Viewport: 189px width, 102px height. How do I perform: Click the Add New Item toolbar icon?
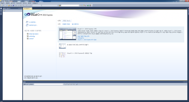click(x=6, y=5)
